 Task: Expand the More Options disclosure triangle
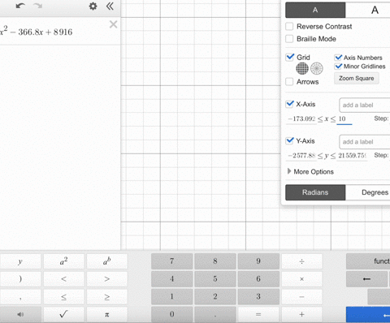pos(289,171)
